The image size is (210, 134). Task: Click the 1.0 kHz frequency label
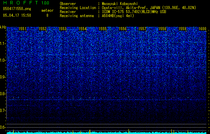pyautogui.click(x=2, y=61)
